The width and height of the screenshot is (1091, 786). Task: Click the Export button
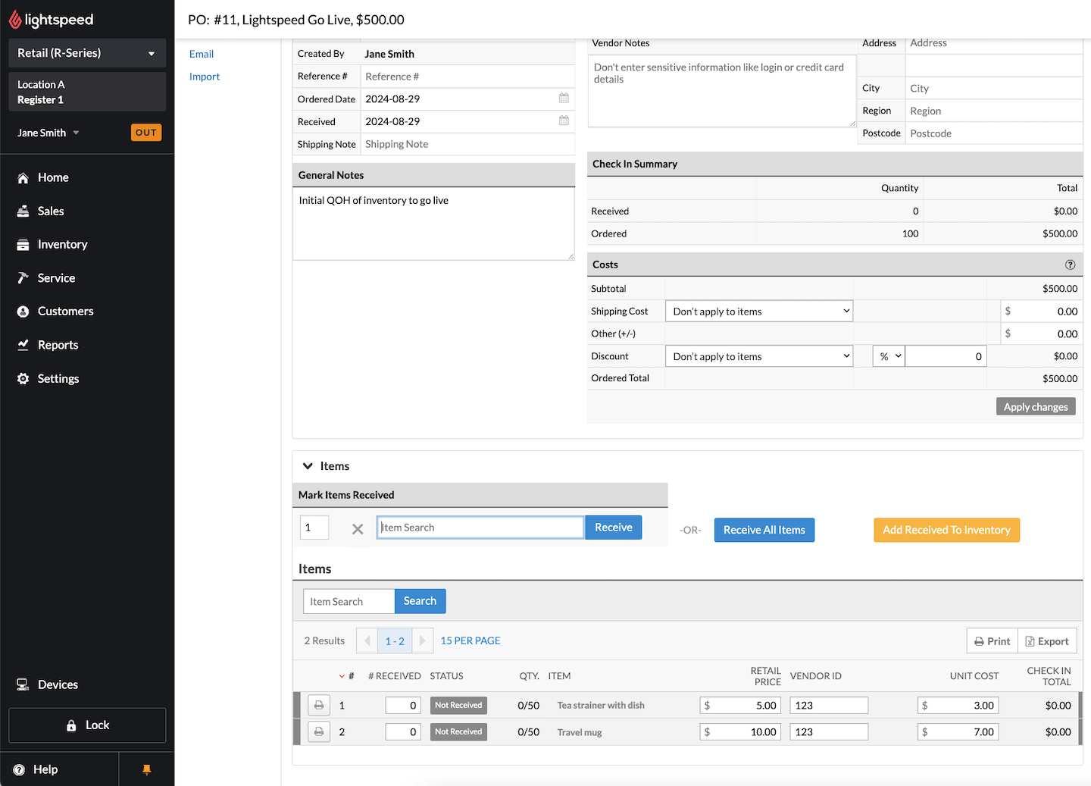click(1047, 641)
